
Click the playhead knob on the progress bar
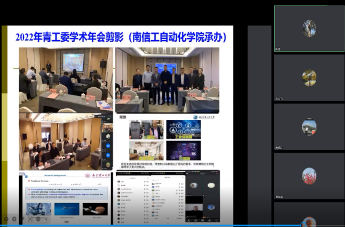coord(304,225)
